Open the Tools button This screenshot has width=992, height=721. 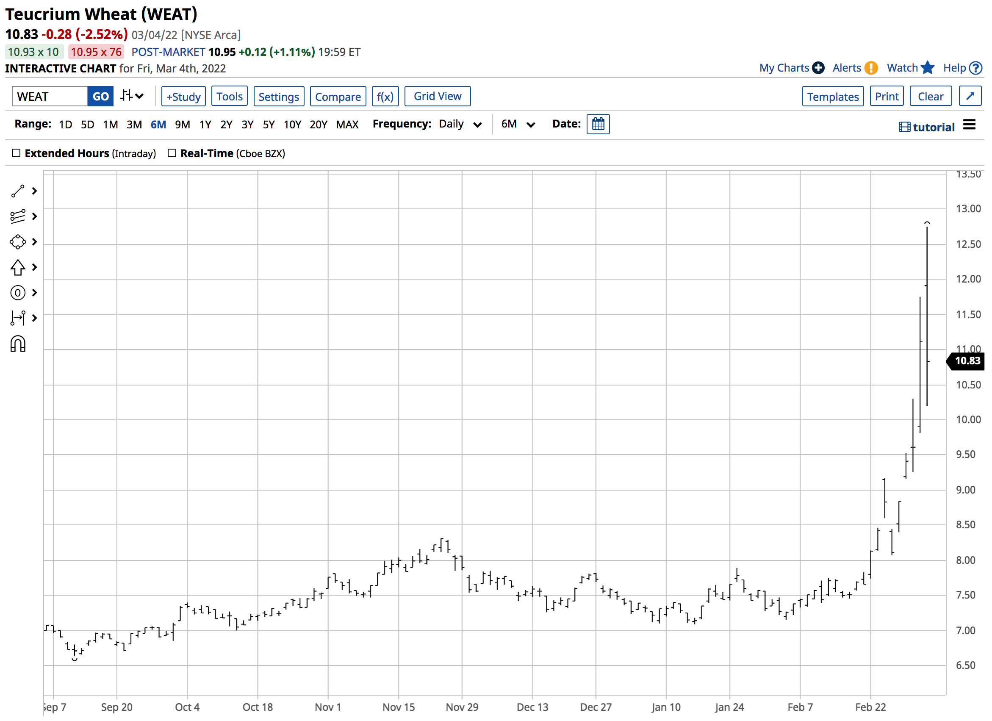[x=230, y=96]
